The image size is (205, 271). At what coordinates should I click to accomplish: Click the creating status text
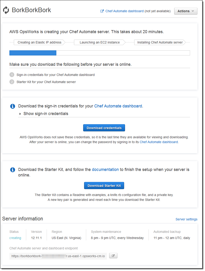[15, 238]
